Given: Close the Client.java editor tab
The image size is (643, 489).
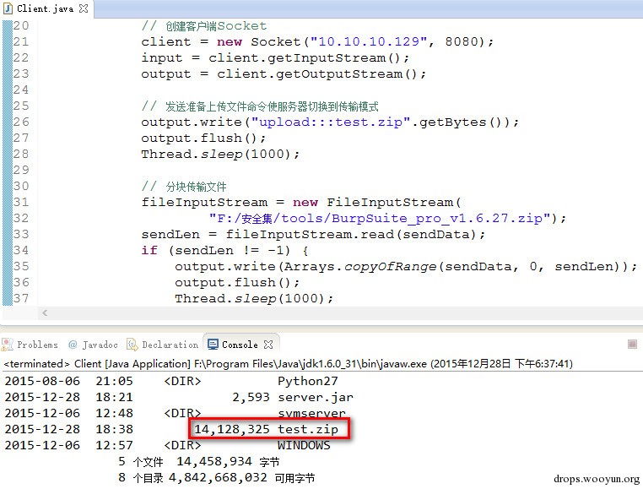Looking at the screenshot, I should [x=84, y=8].
